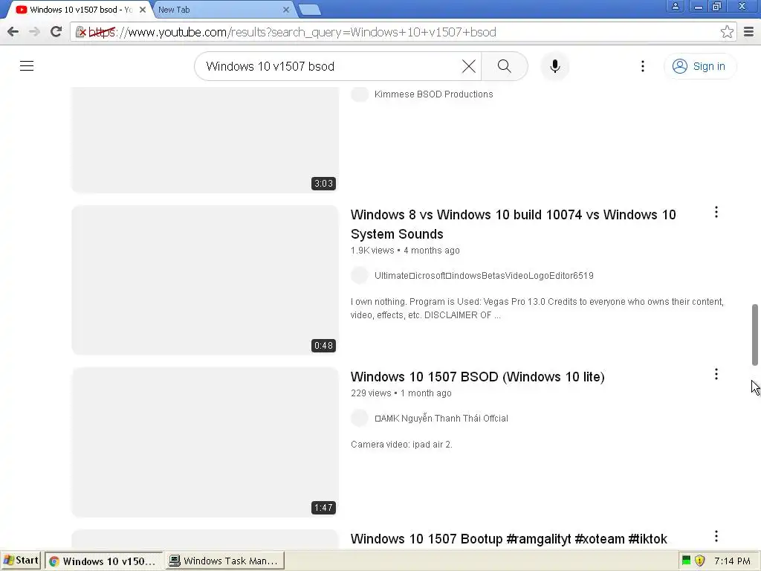Viewport: 761px width, 571px height.
Task: Click the browser forward arrow
Action: 34,32
